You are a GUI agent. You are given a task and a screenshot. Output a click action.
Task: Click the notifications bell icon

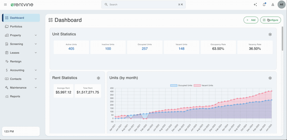pyautogui.click(x=264, y=5)
